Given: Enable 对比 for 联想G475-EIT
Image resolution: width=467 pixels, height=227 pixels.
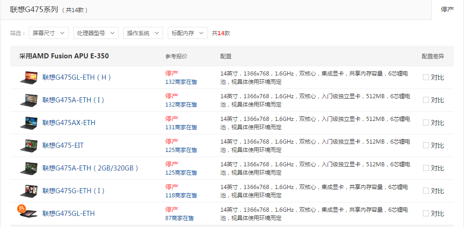Looking at the screenshot, I should pyautogui.click(x=426, y=145).
